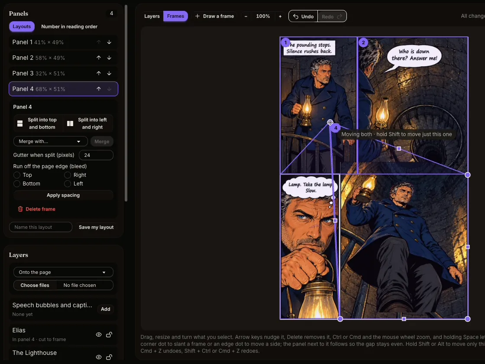Click the right edge midpoint handle of frame 4

click(468, 247)
